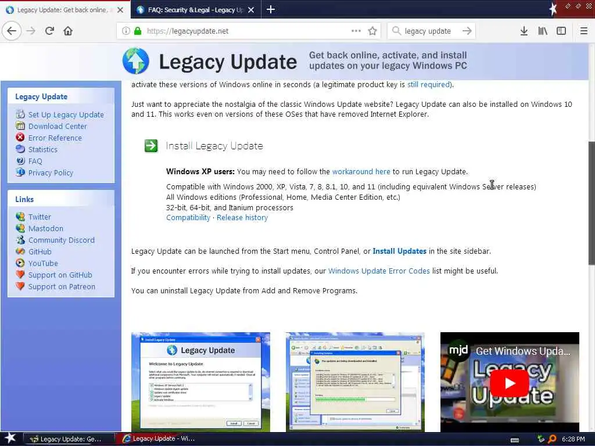
Task: Reload the current page
Action: pyautogui.click(x=50, y=31)
